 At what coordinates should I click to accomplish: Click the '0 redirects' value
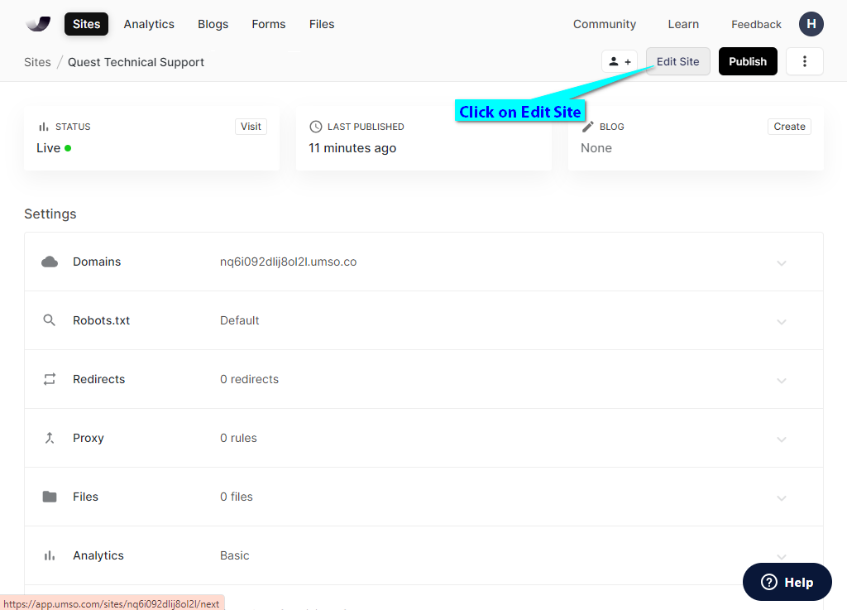(x=250, y=379)
